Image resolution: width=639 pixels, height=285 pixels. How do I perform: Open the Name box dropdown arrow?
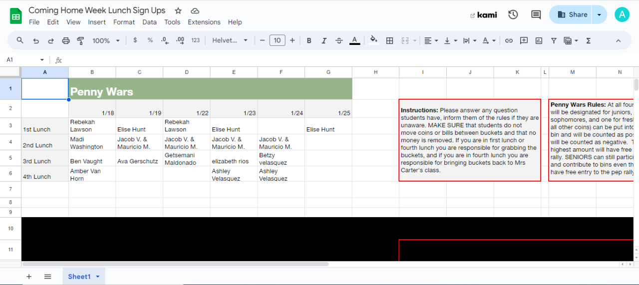42,59
